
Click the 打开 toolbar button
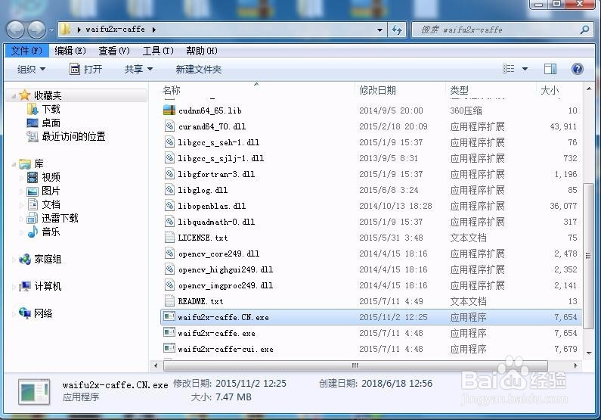[x=85, y=69]
